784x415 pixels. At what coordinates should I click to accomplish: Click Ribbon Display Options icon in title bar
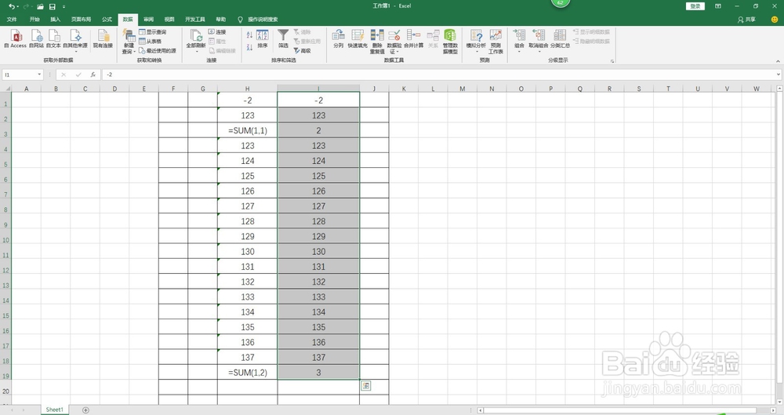(x=718, y=6)
